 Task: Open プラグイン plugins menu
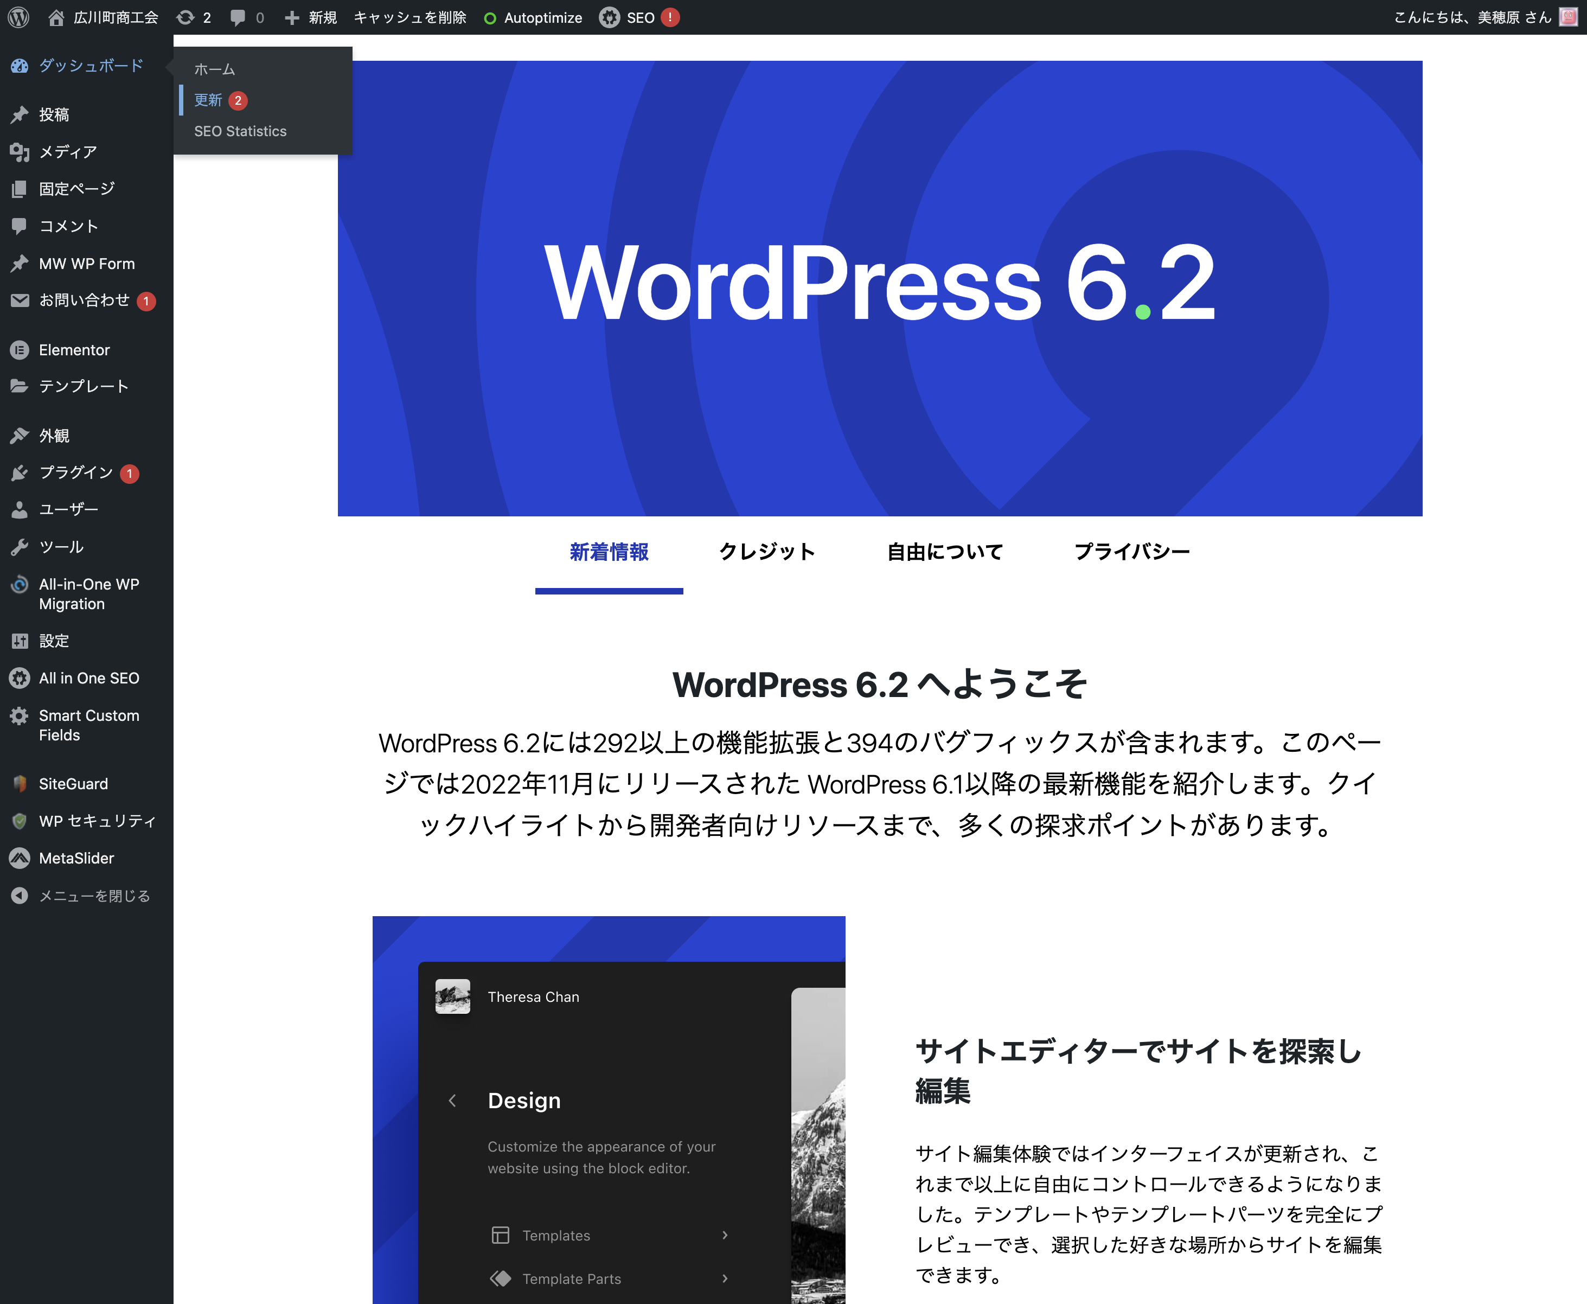86,472
